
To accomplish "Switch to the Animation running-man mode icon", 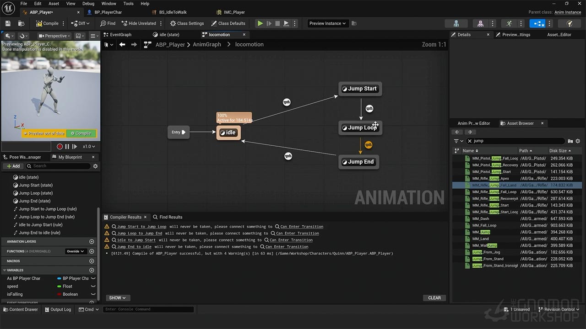I will click(509, 23).
